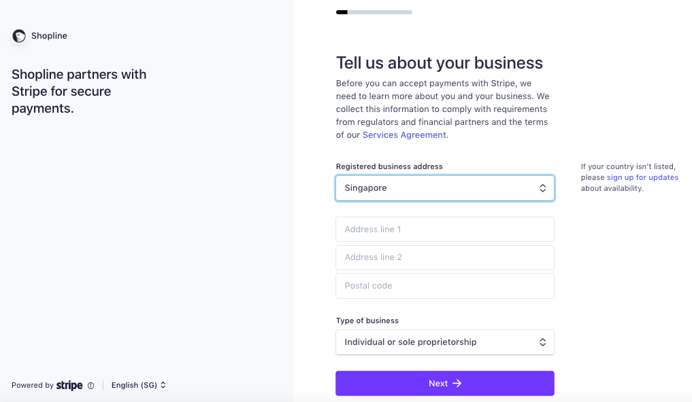Focus the Address line 1 field
This screenshot has height=402, width=692.
point(445,230)
